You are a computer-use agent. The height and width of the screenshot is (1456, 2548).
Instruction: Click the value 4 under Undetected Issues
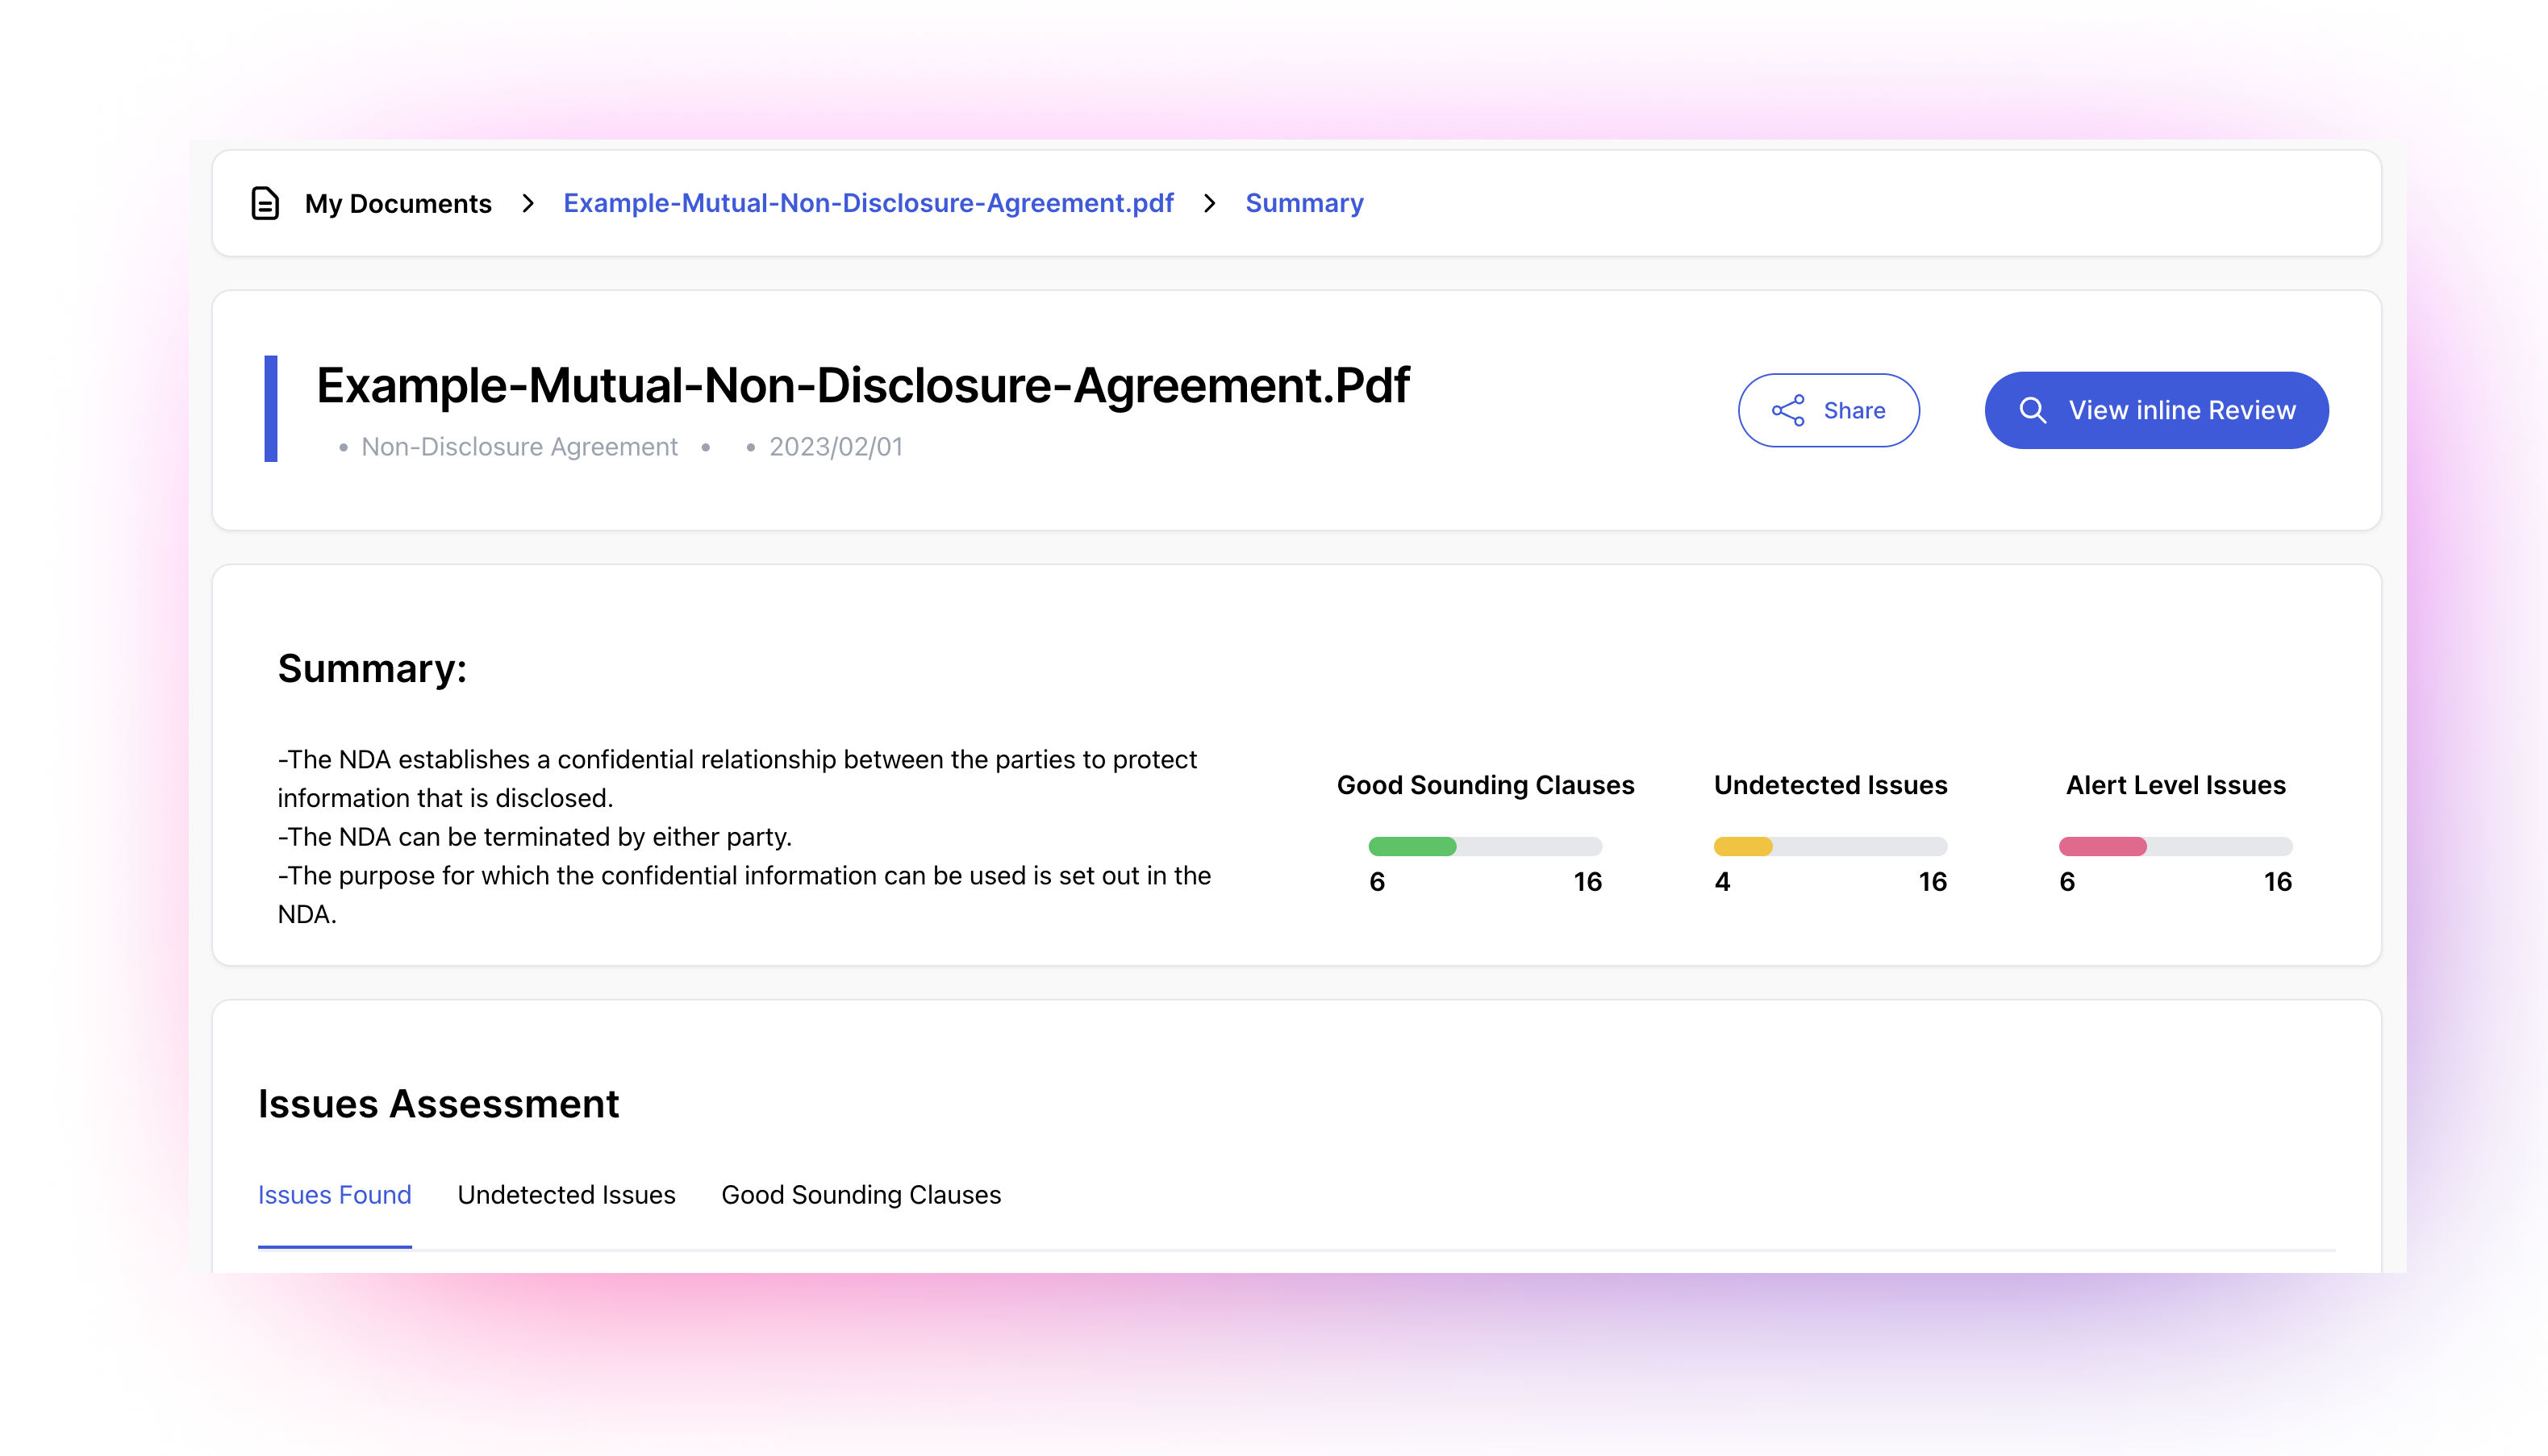1722,882
